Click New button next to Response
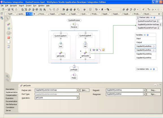This screenshot has width=163, height=118. point(154,94)
